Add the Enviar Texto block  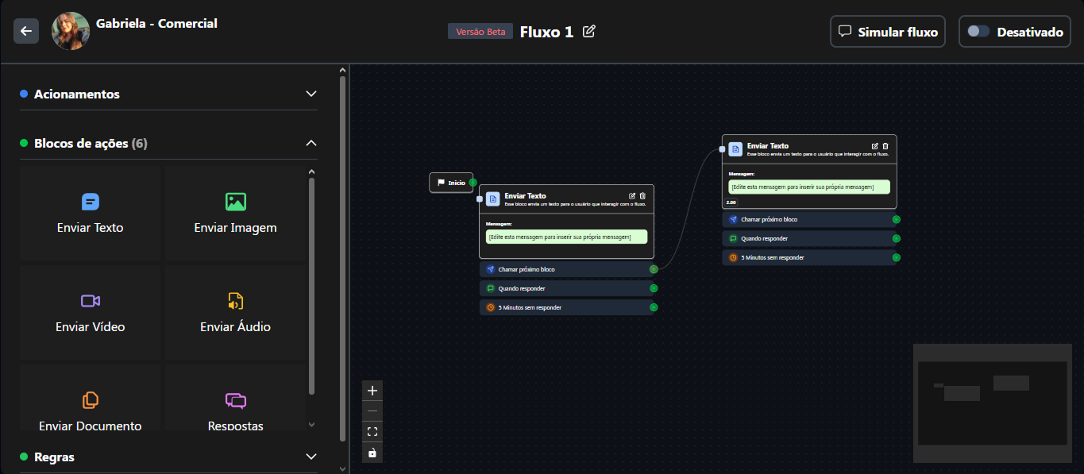coord(91,213)
